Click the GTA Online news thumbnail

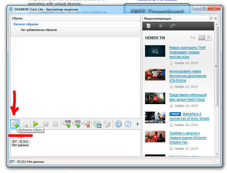pyautogui.click(x=155, y=75)
